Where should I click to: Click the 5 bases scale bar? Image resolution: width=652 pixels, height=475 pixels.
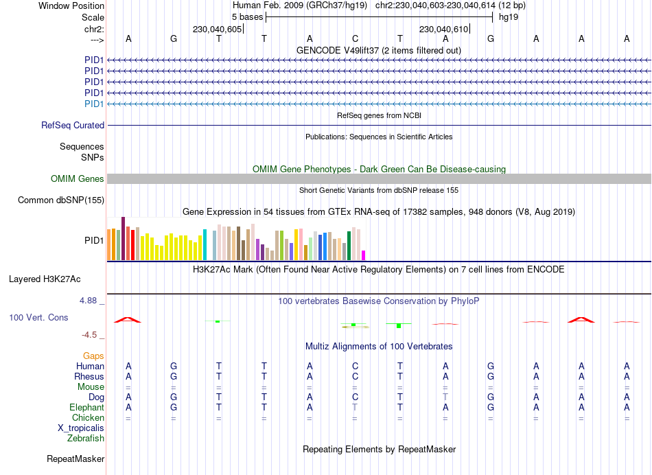(x=380, y=17)
